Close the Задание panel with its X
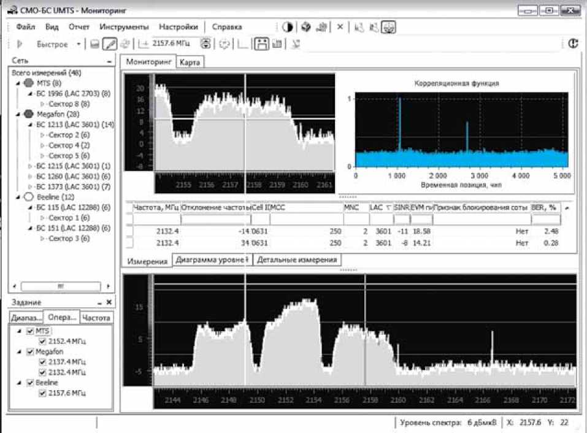Screen dimensions: 587x433 point(109,302)
